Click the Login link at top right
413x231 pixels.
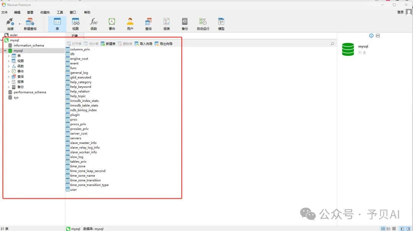pyautogui.click(x=400, y=12)
